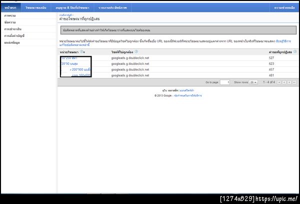Click the footer version link beside รุ่น
Image resolution: width=300 pixels, height=204 pixels.
(x=187, y=90)
